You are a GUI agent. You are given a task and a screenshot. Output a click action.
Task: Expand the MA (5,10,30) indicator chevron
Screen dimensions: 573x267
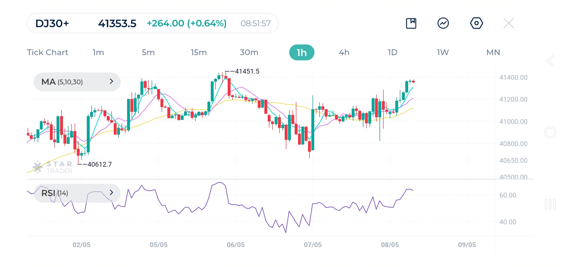pos(111,82)
